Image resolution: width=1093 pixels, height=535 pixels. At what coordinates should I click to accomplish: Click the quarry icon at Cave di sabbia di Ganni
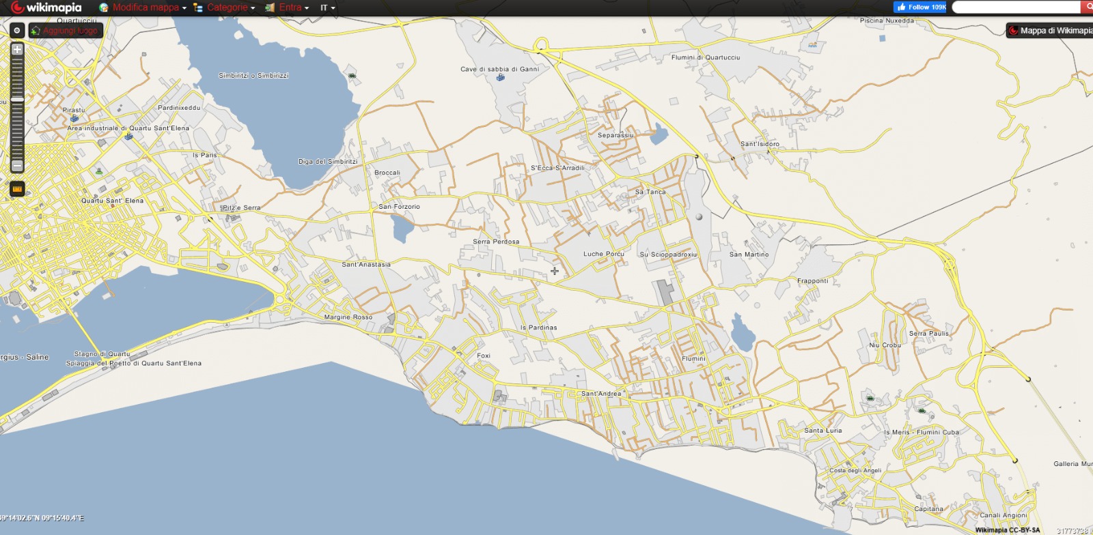coord(501,78)
